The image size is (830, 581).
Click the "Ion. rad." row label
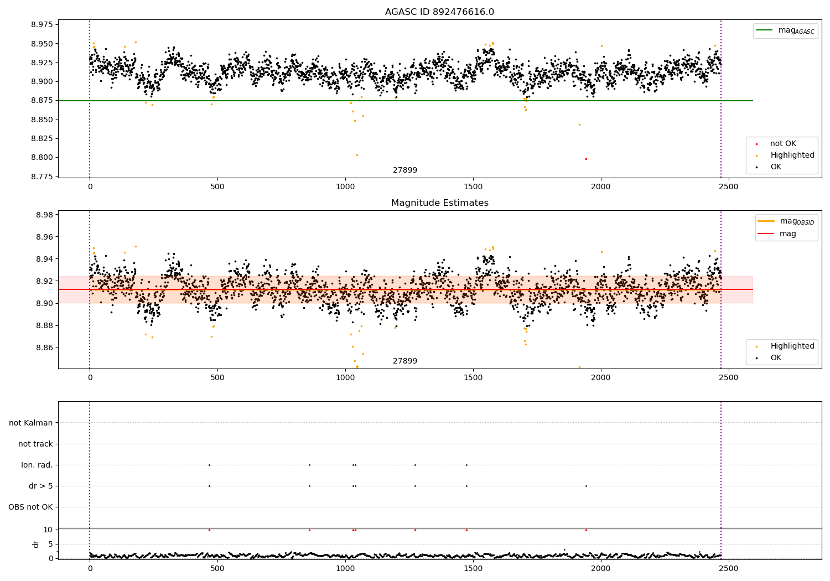click(x=37, y=465)
